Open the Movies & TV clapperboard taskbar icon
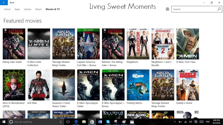Viewport: 223px width, 125px height. [132, 122]
